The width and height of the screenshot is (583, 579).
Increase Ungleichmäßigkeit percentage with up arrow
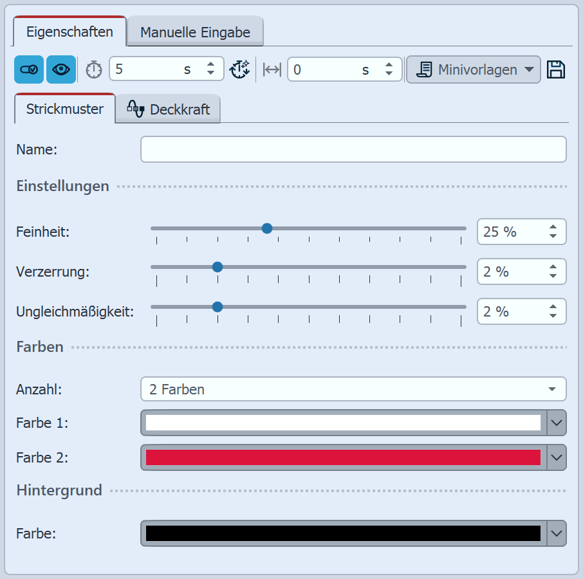[553, 306]
